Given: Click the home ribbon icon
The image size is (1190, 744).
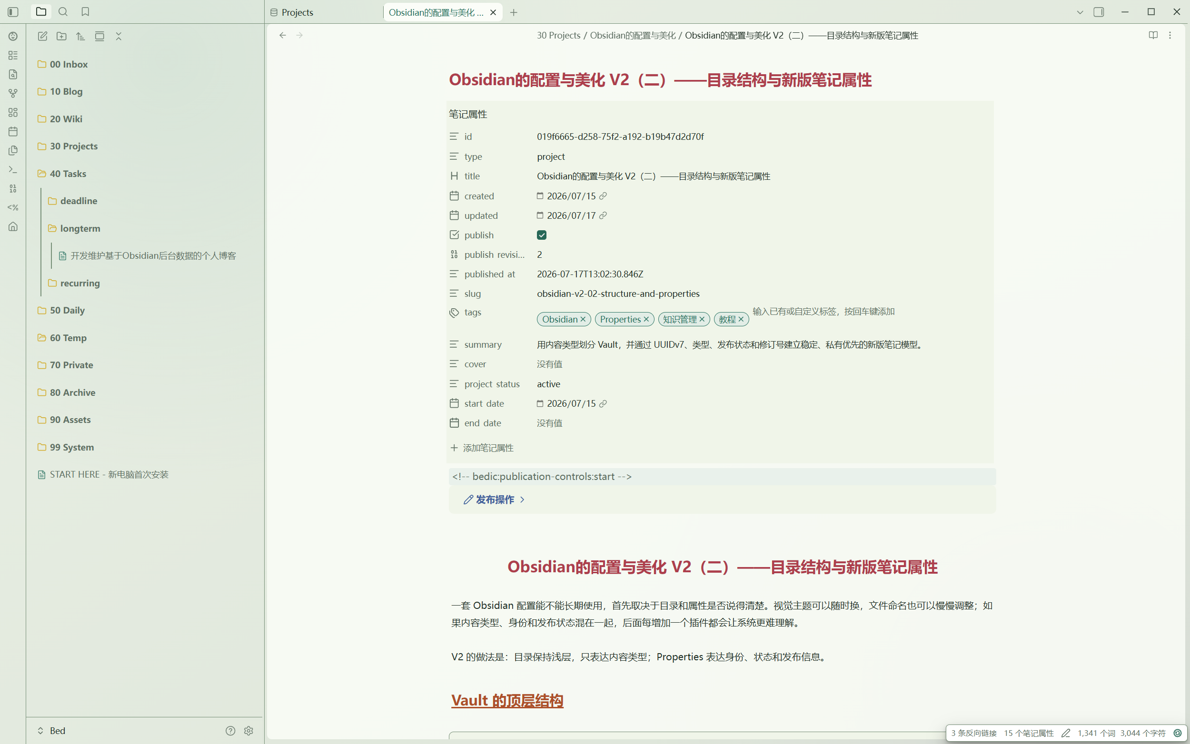Looking at the screenshot, I should [13, 226].
